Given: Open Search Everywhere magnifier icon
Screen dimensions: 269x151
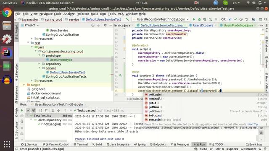Looking at the screenshot, I should (266, 19).
